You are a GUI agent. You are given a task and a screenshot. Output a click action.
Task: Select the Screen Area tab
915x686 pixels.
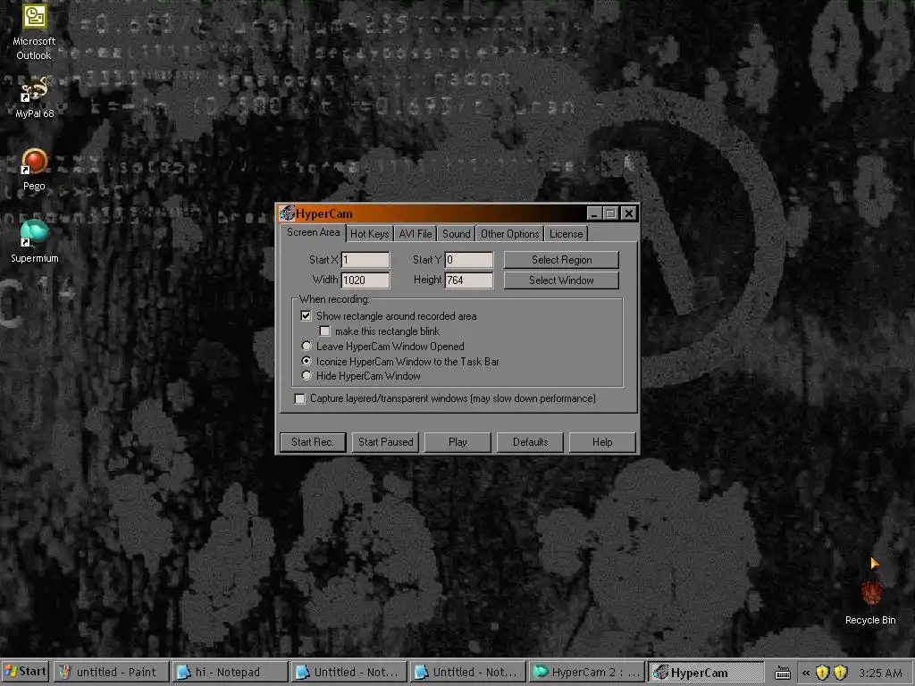pyautogui.click(x=313, y=232)
